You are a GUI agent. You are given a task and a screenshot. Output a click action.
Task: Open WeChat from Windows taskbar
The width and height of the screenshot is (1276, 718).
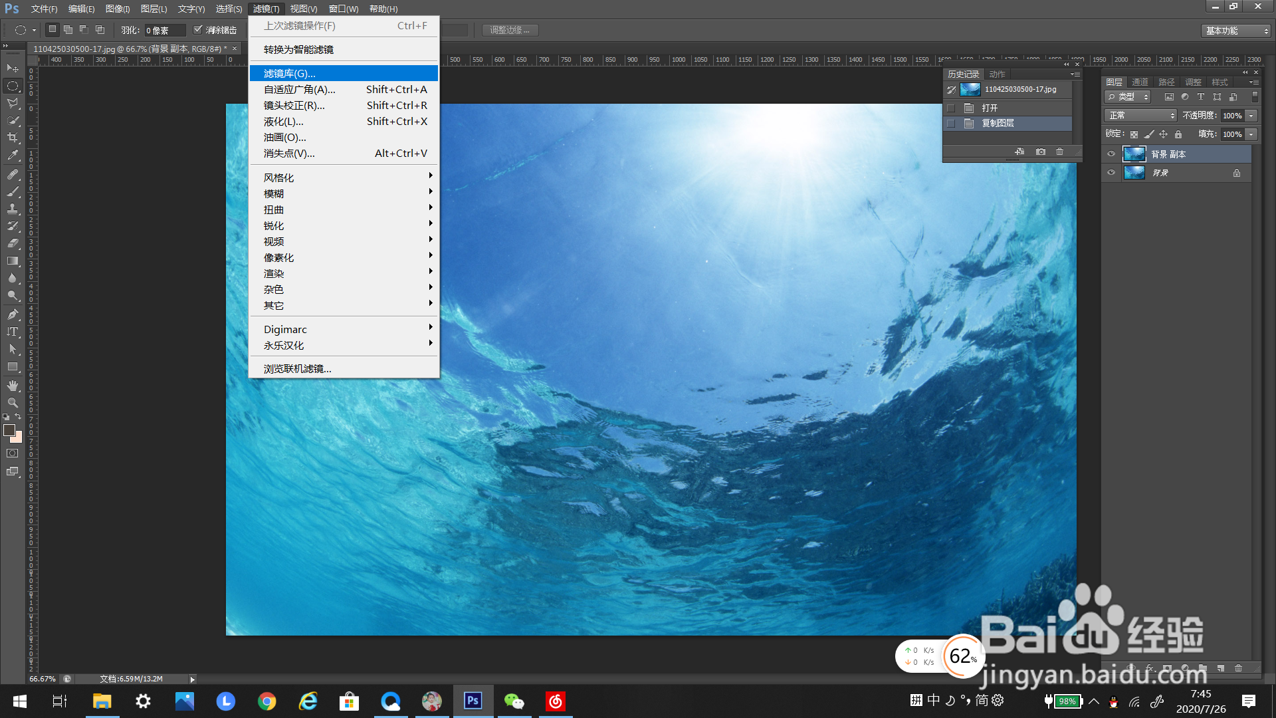click(x=514, y=701)
